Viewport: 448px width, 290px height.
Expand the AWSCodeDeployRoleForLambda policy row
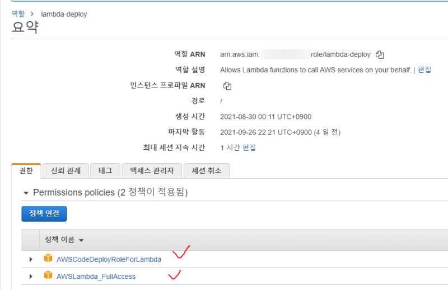coord(31,259)
